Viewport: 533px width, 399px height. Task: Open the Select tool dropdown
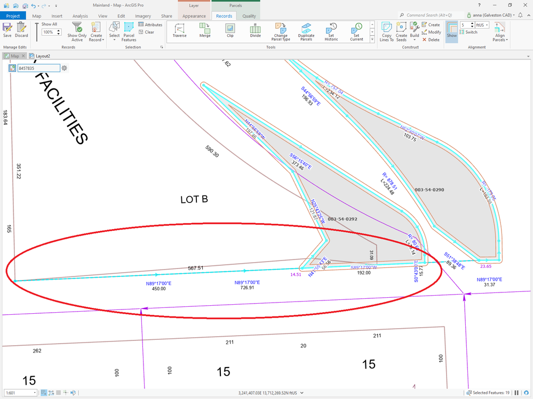(x=114, y=32)
